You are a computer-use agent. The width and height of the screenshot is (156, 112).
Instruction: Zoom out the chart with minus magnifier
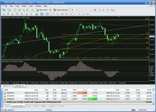click(21, 14)
